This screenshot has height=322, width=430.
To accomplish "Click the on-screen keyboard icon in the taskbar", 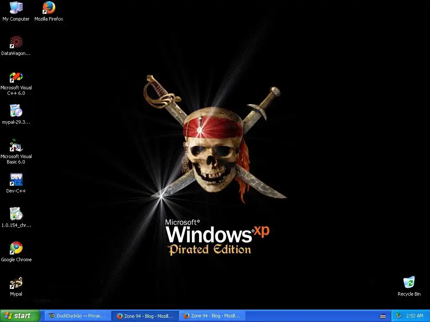I will coord(383,316).
